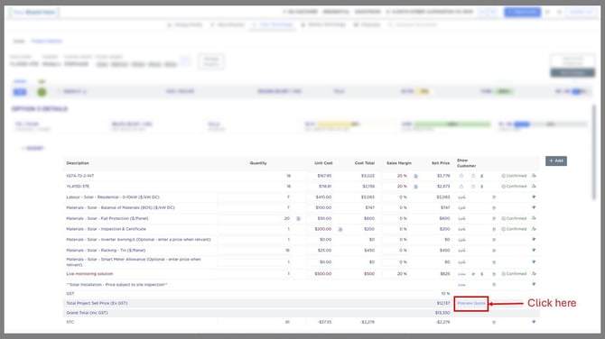605x339 pixels.
Task: Select the blue box in the option row
Action: click(20, 92)
